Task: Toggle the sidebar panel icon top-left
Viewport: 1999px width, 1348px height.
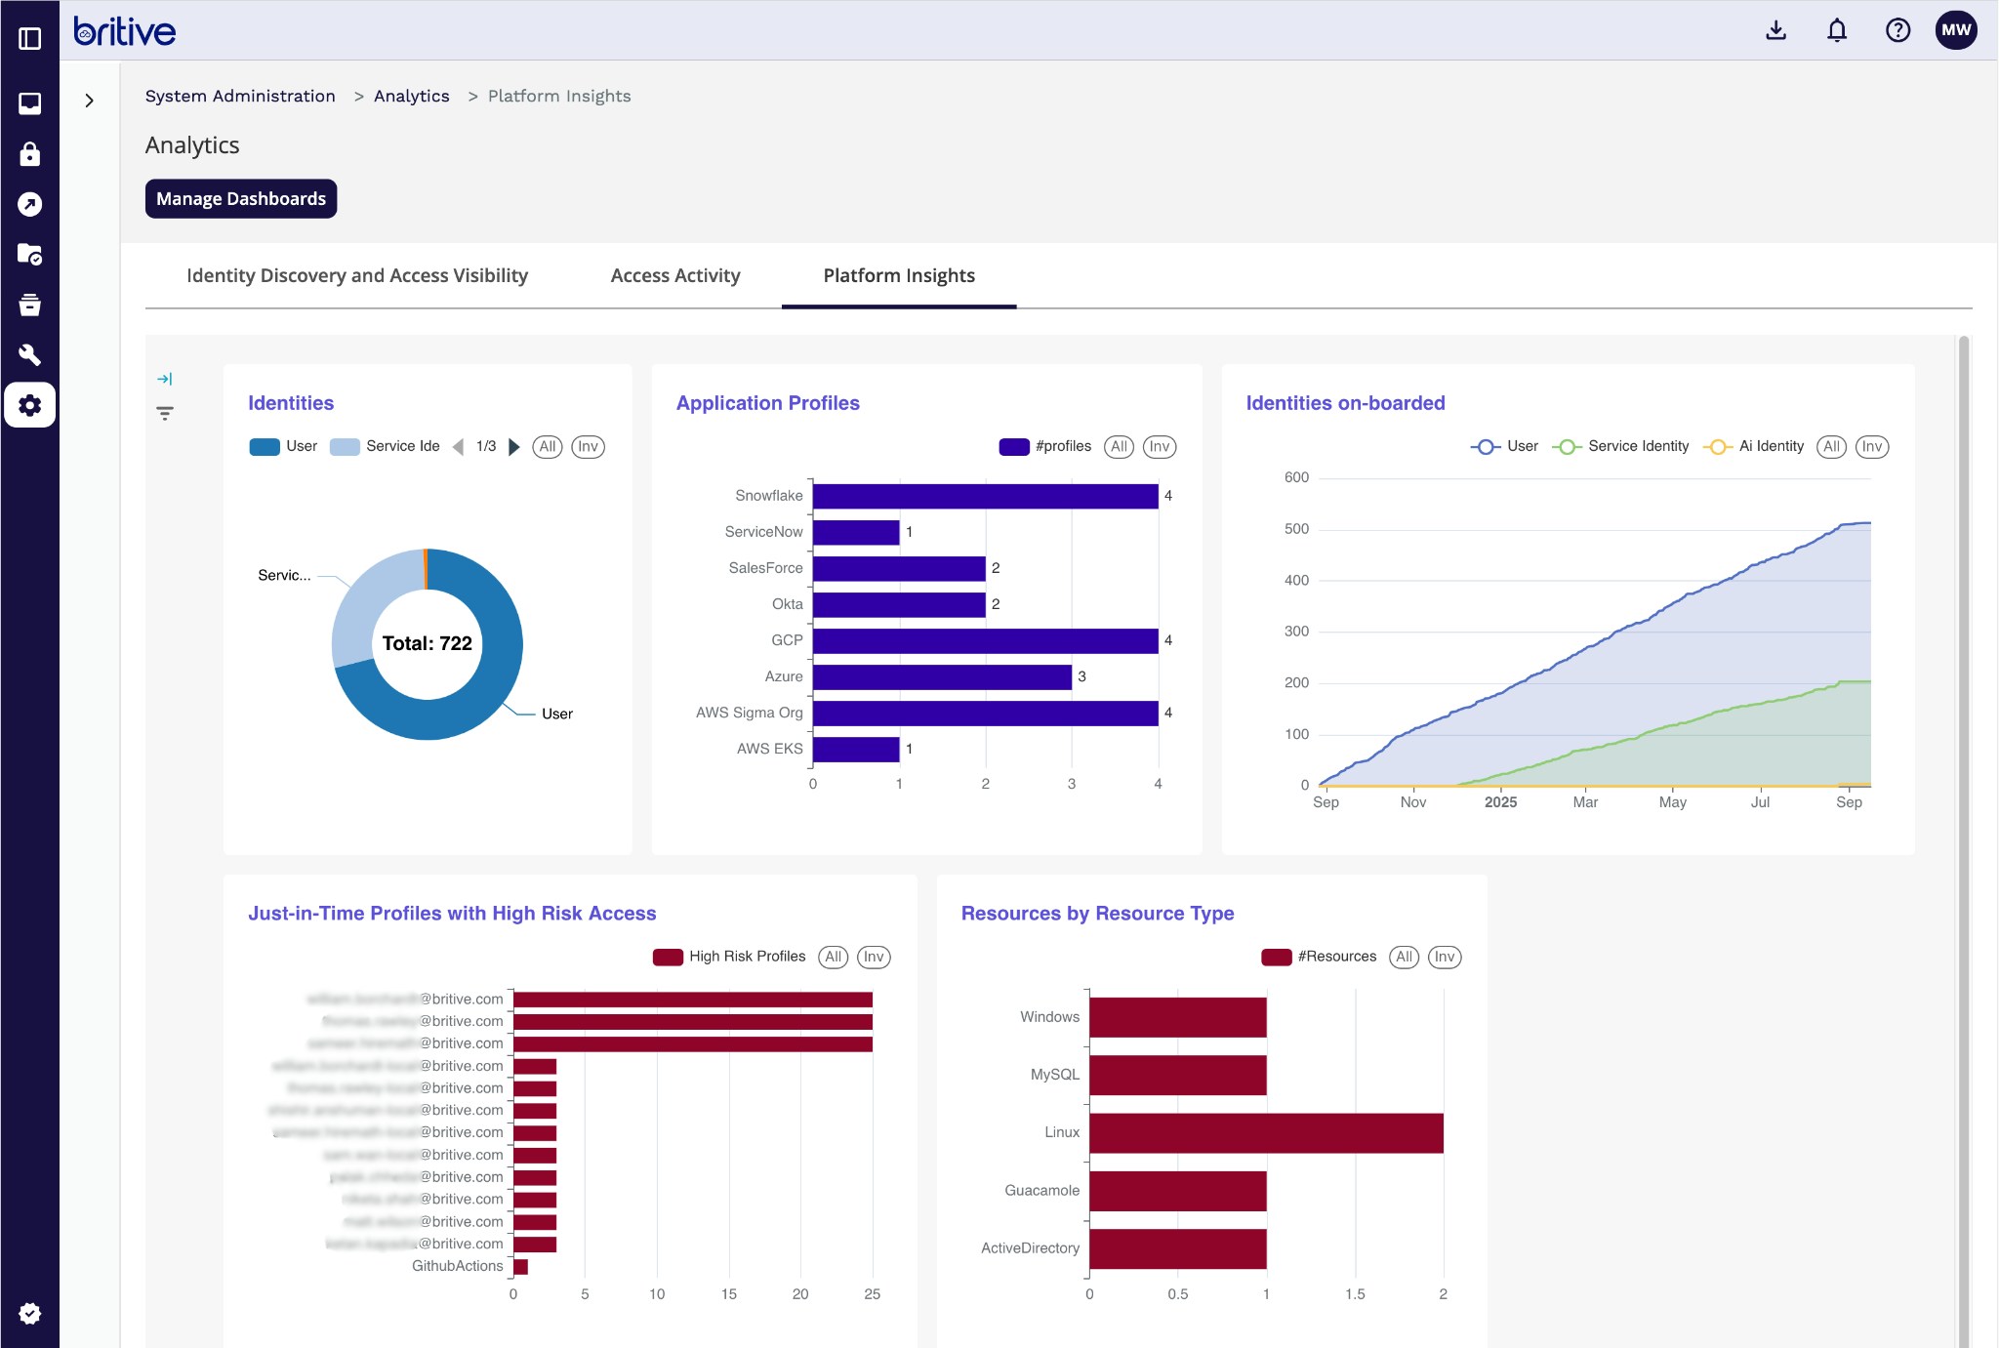Action: click(29, 38)
